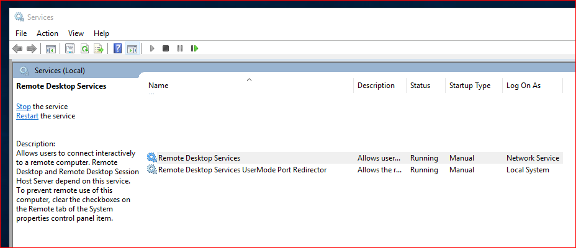This screenshot has height=248, width=576.
Task: Click the Forward arrow toolbar icon
Action: click(x=32, y=48)
